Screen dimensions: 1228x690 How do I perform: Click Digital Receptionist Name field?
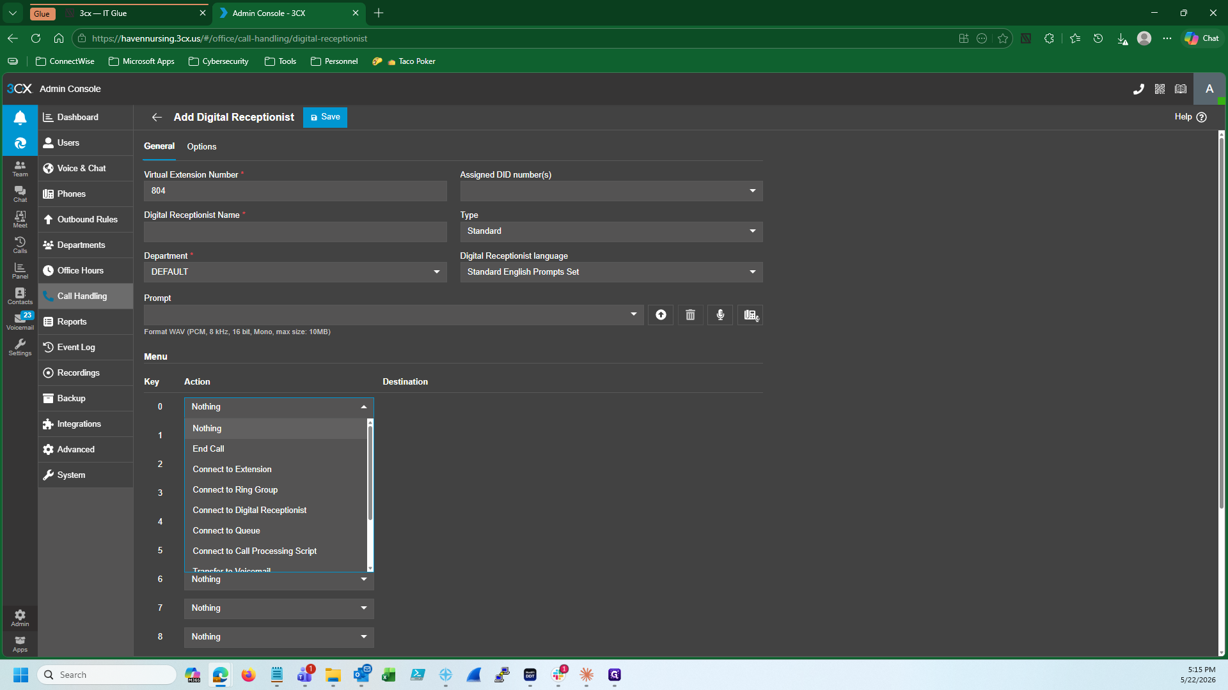pyautogui.click(x=295, y=232)
